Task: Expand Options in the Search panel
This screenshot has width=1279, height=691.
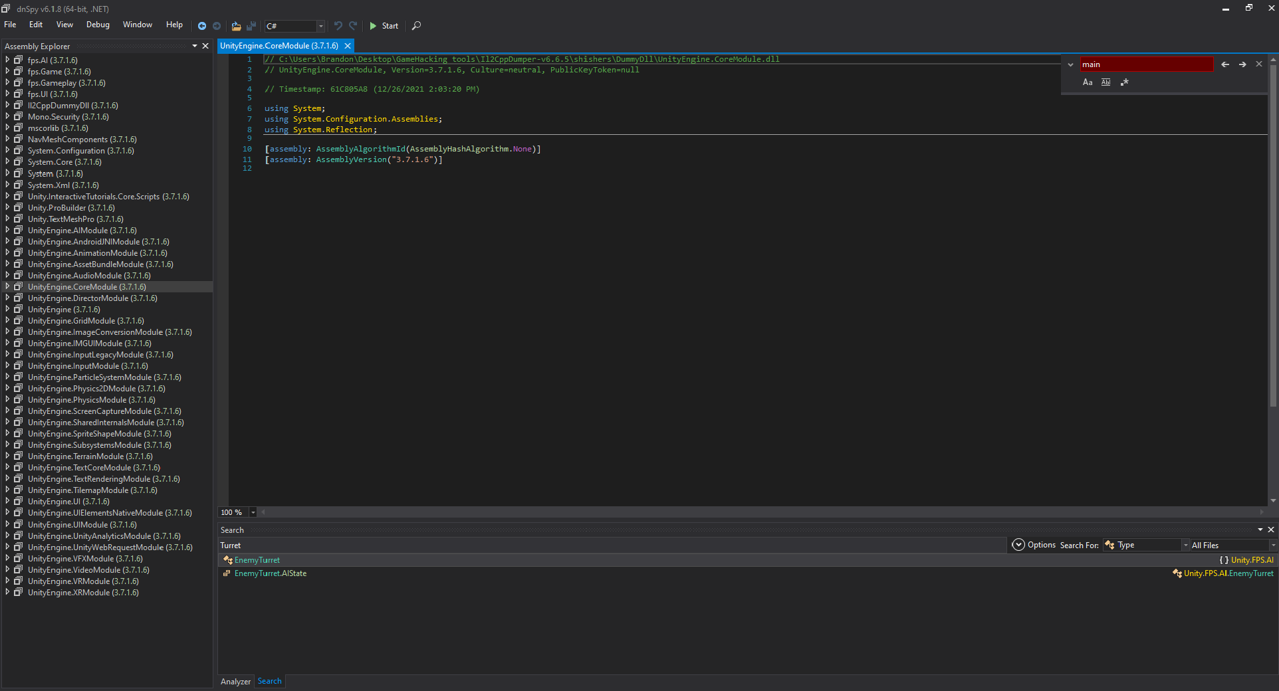Action: coord(1018,545)
